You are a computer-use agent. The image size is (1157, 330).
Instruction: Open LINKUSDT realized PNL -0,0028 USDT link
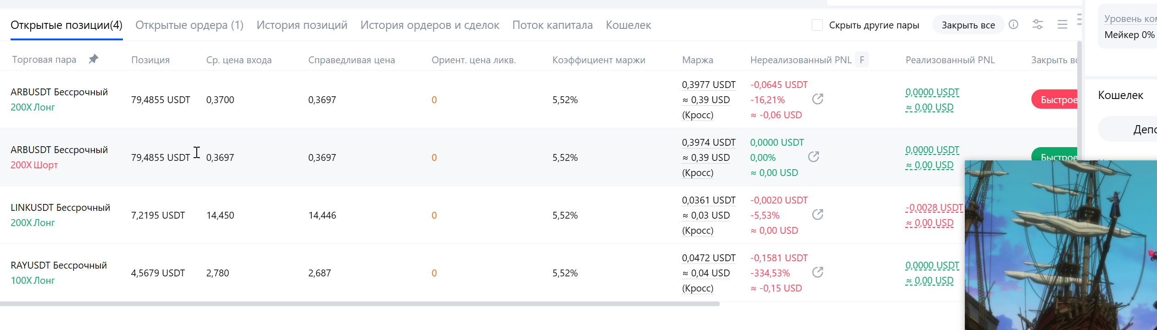pos(934,208)
